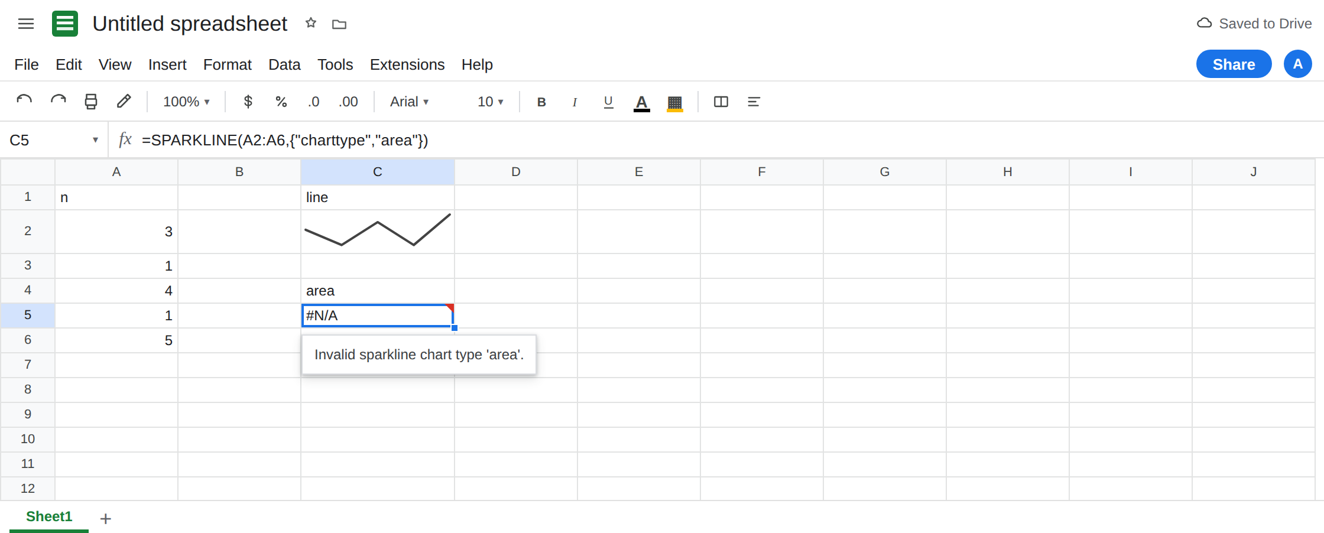Click the Saved to Drive cloud icon
Screen dimensions: 1324x533
coord(1205,23)
